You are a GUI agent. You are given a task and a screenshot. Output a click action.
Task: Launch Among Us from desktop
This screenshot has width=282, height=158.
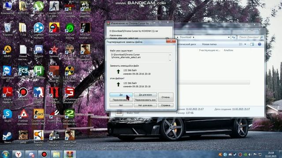tap(54, 29)
